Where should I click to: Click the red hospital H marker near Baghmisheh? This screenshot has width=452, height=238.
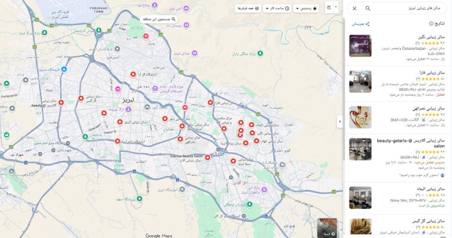185,108
